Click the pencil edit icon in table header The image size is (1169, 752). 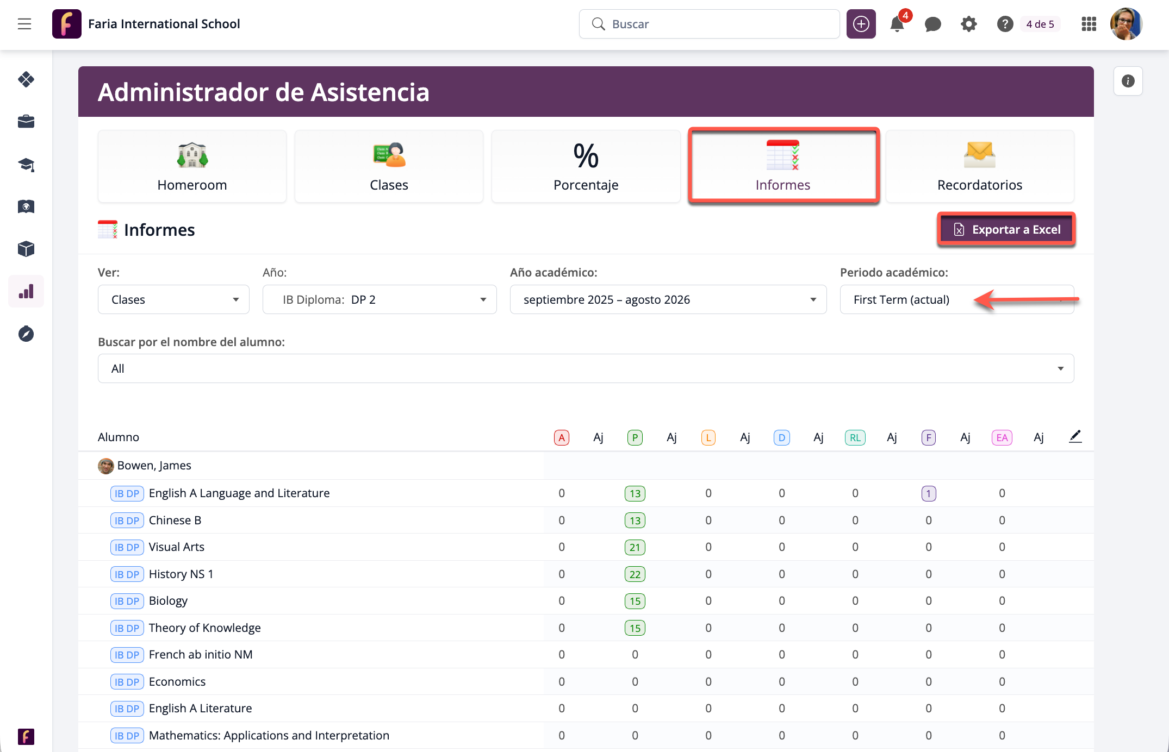pos(1075,436)
